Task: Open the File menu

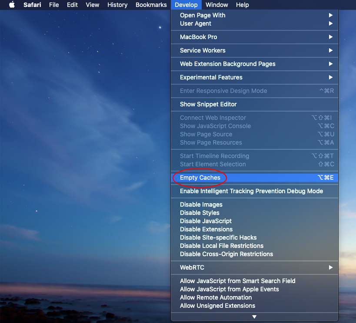Action: click(54, 5)
